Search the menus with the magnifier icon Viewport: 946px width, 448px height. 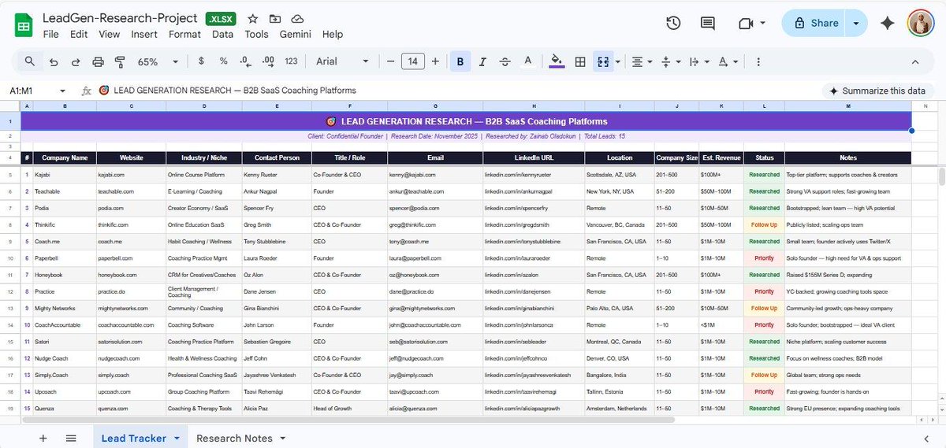point(30,61)
